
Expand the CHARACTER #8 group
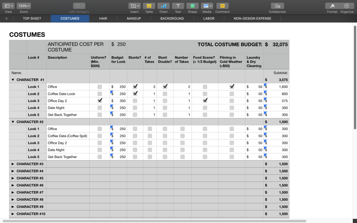13,199
